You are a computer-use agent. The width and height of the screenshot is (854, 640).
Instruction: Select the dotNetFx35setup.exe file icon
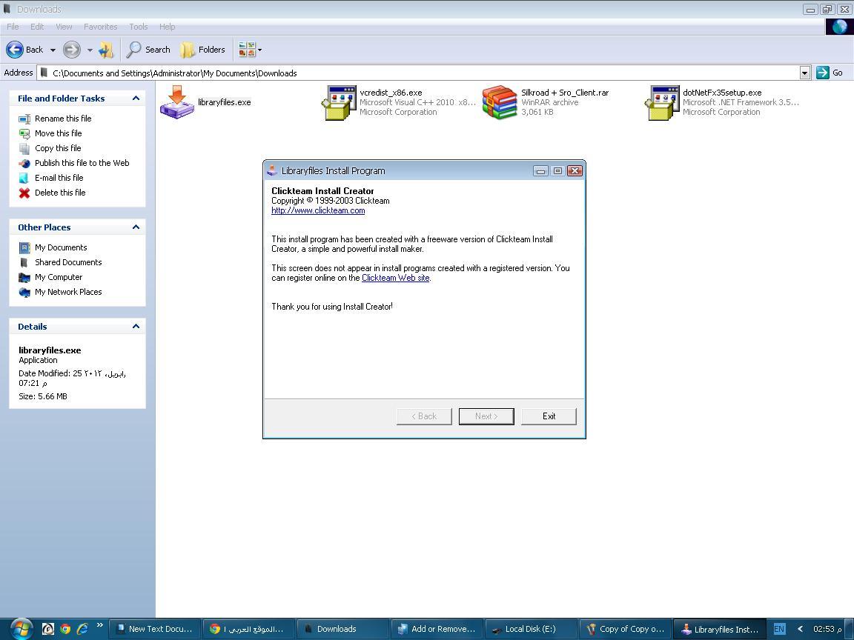click(662, 102)
